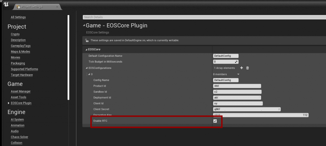Open the 8 members dropdown arrow

pyautogui.click(x=238, y=74)
